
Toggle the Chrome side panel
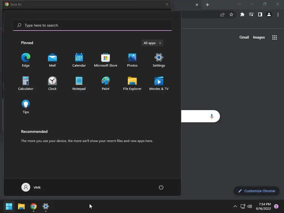(x=260, y=15)
